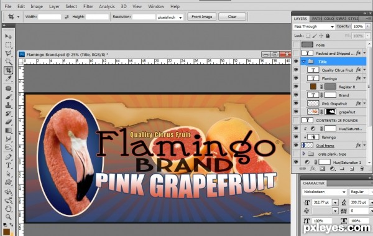Image resolution: width=373 pixels, height=236 pixels.
Task: Open the Layer menu
Action: point(54,6)
